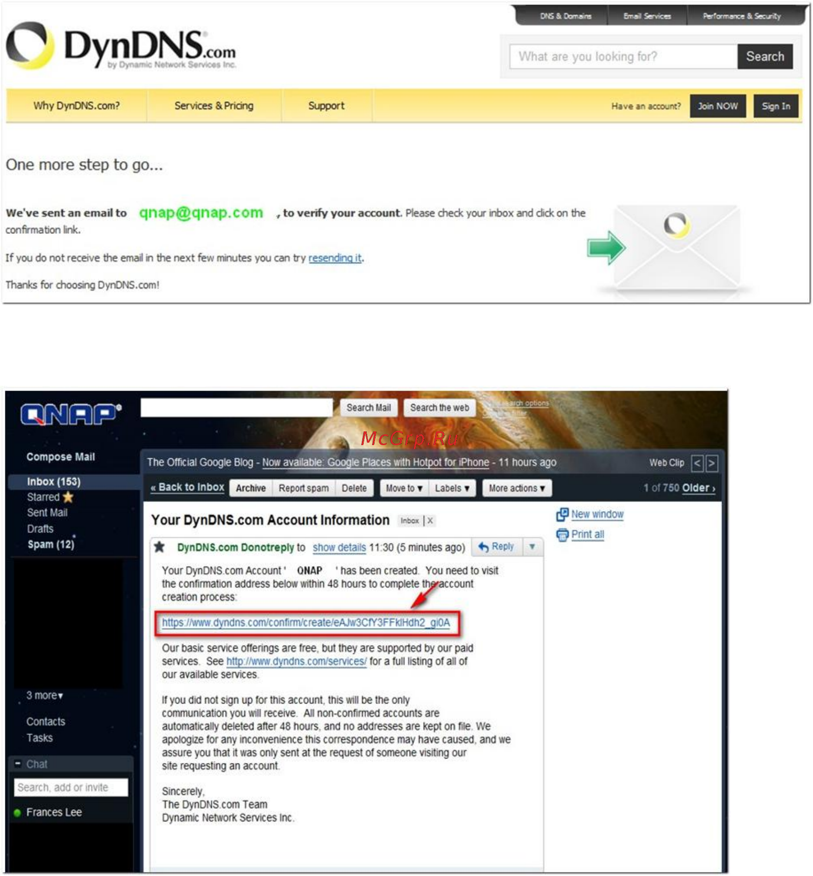Select Frances Lee in chat list
Viewport: 813px width, 876px height.
[54, 813]
